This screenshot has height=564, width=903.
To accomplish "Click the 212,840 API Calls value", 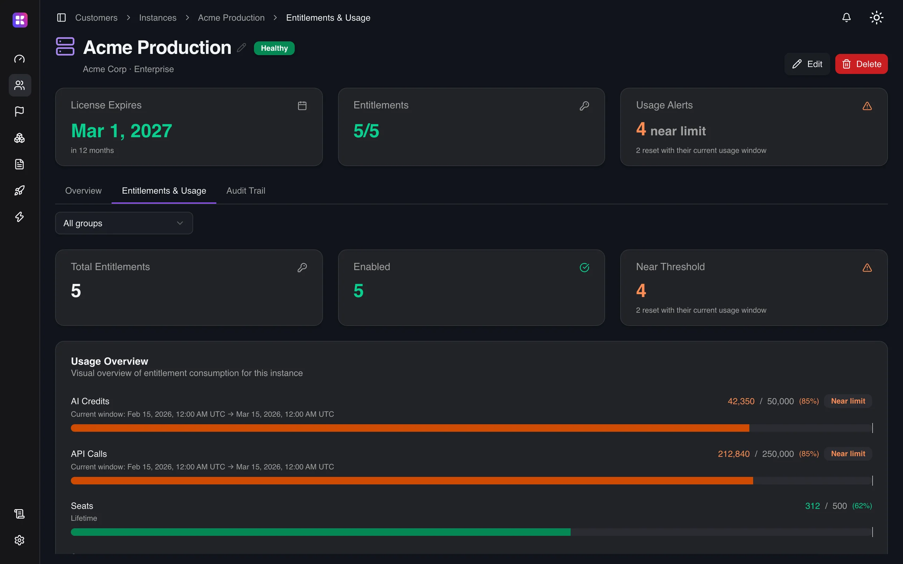I will pyautogui.click(x=734, y=454).
